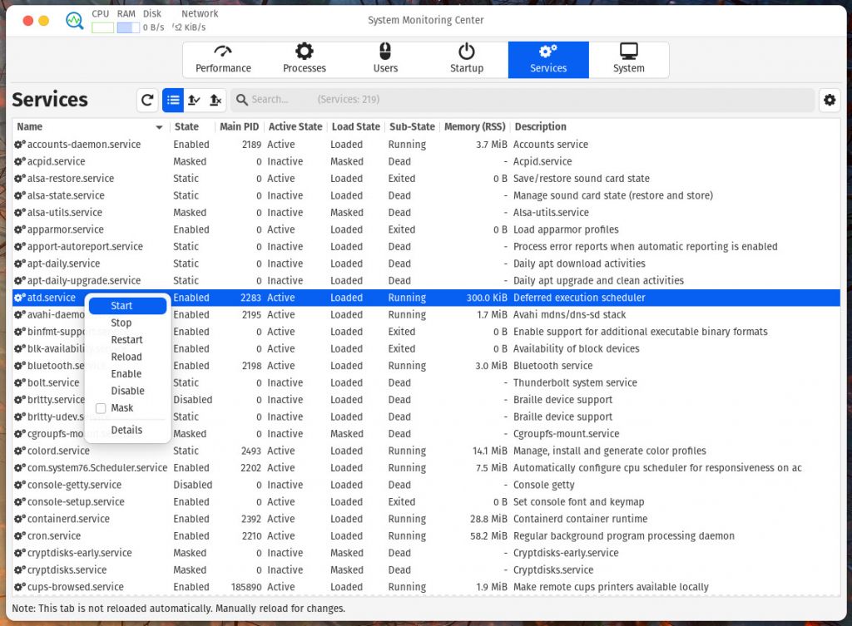The width and height of the screenshot is (852, 626).
Task: Open Details for atd.service
Action: point(126,430)
